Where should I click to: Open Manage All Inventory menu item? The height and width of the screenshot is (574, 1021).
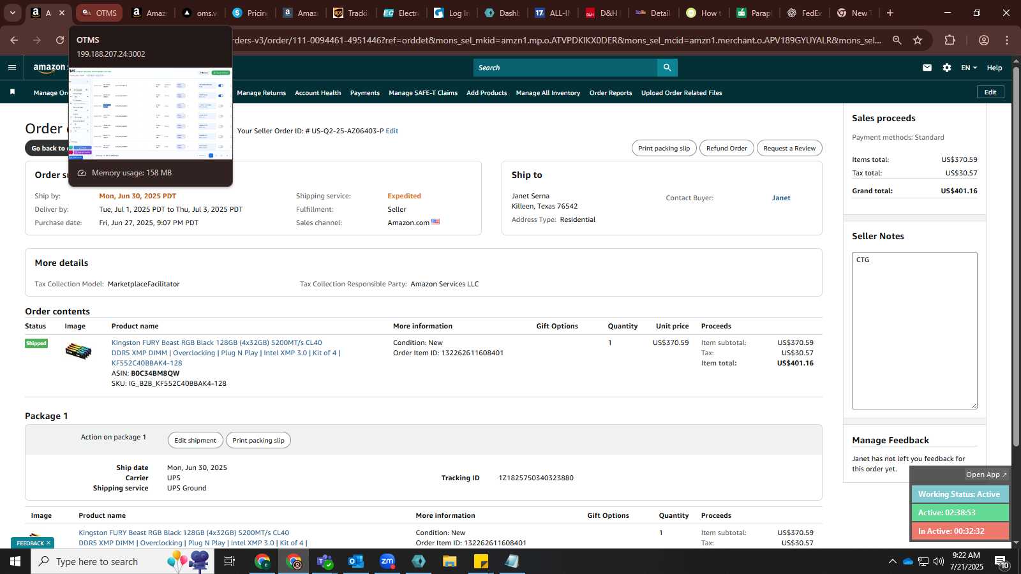point(548,92)
